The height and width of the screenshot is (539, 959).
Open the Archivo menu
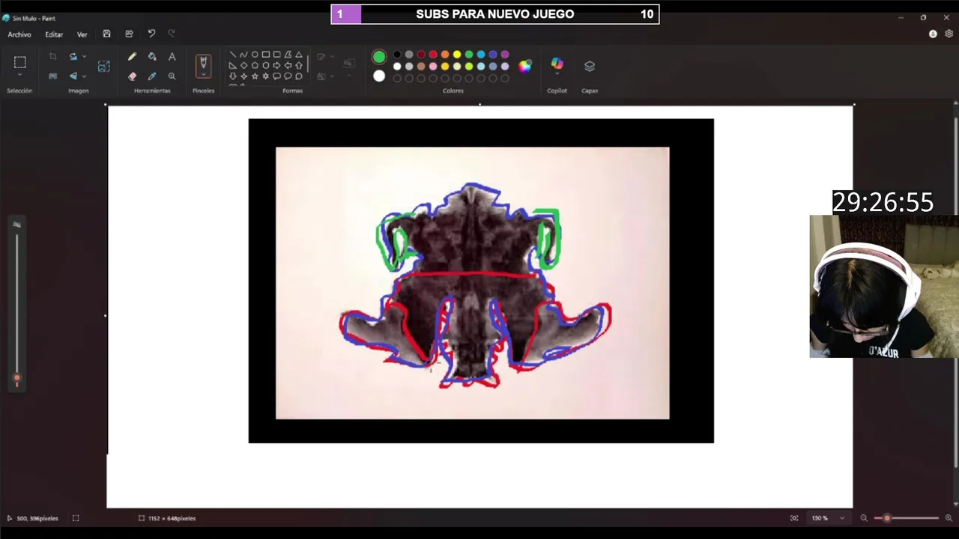tap(19, 34)
